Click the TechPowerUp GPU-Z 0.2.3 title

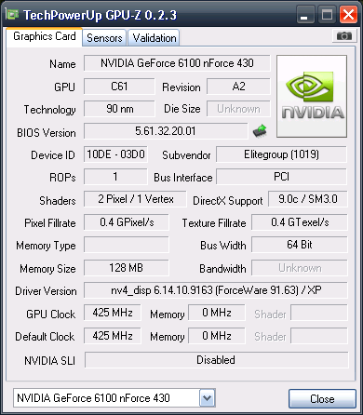click(x=101, y=15)
